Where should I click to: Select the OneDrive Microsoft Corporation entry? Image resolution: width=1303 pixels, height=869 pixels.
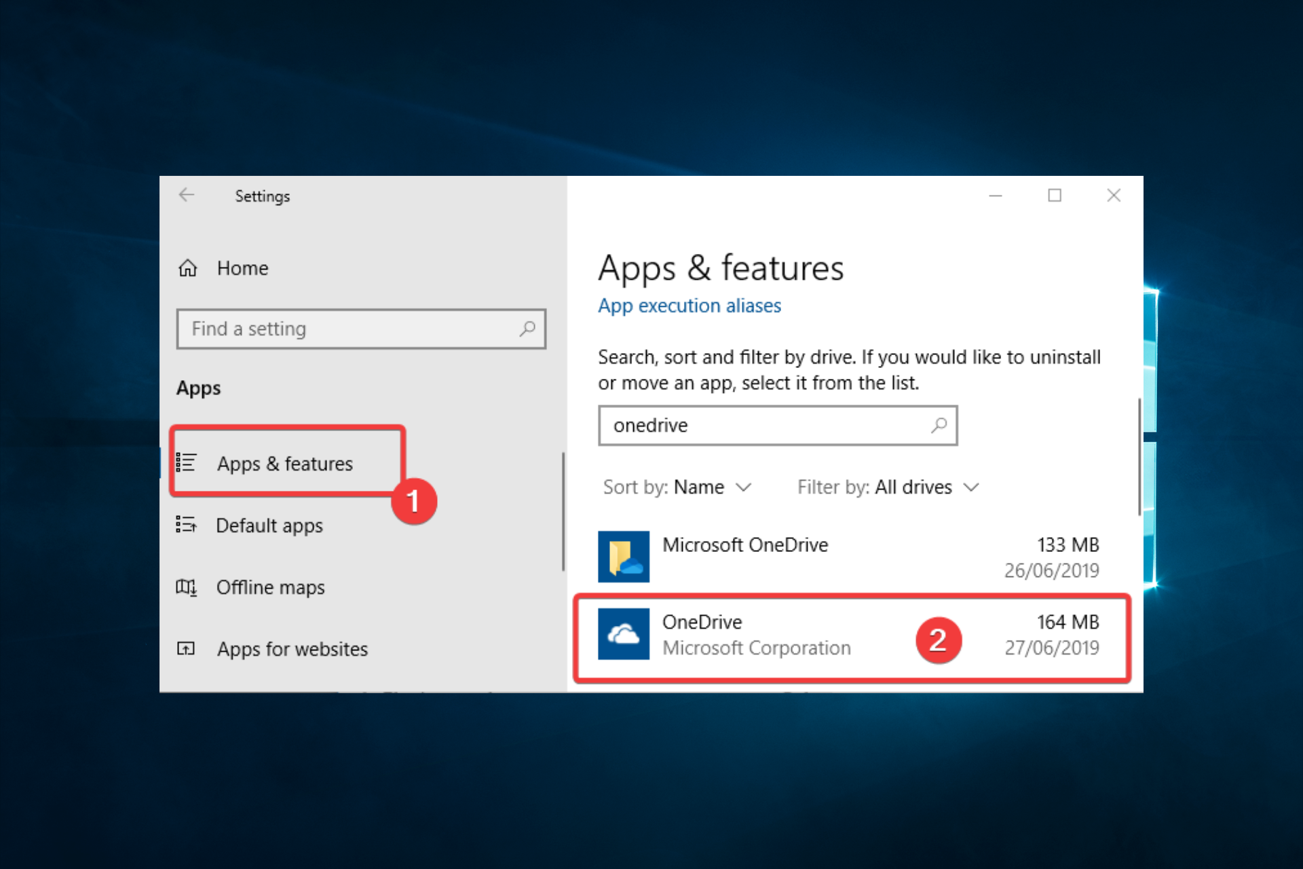(848, 635)
